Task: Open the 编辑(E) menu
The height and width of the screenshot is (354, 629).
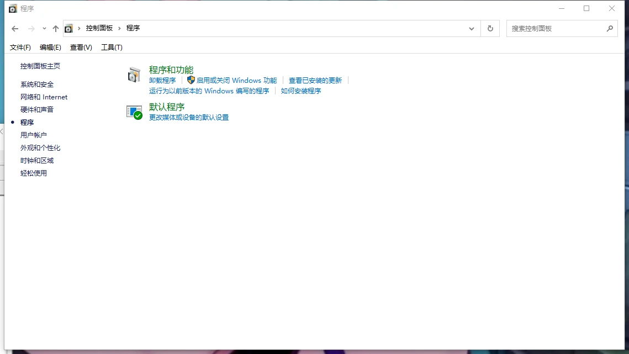Action: tap(50, 47)
